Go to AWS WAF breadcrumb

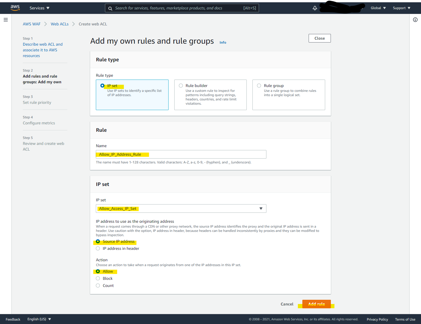32,24
